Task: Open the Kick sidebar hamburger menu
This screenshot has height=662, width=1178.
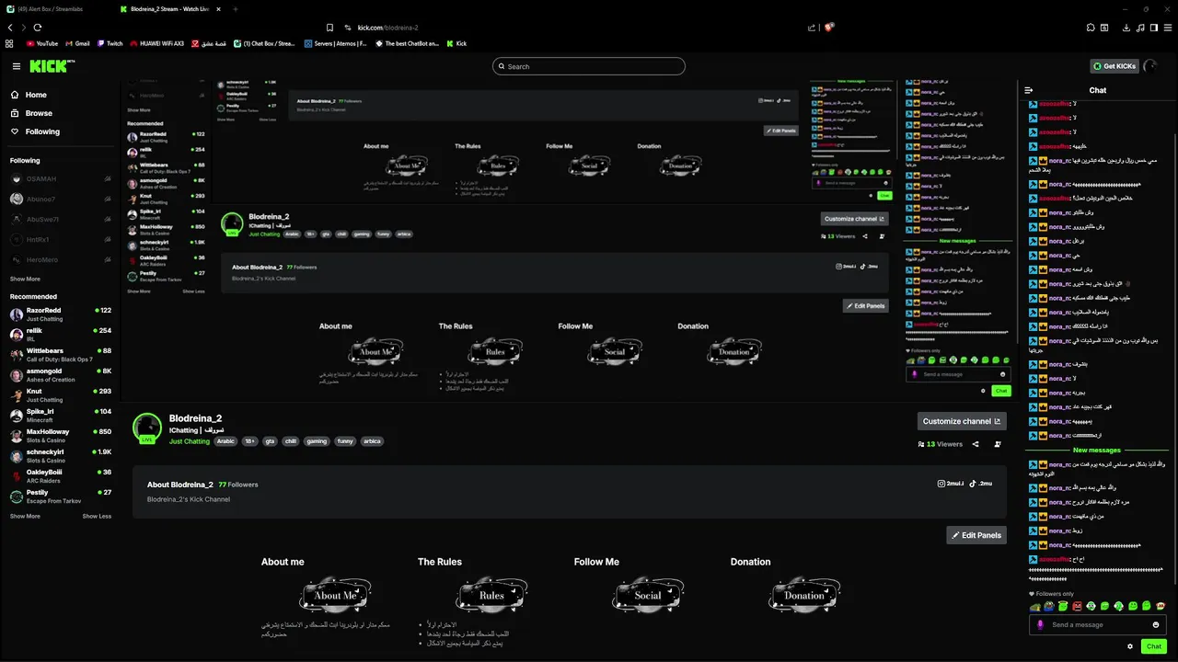Action: (x=16, y=66)
